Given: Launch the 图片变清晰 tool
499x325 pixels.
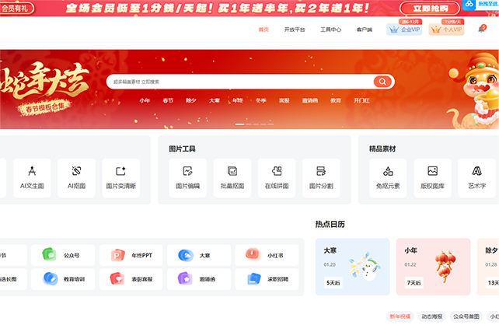Looking at the screenshot, I should pyautogui.click(x=120, y=177).
